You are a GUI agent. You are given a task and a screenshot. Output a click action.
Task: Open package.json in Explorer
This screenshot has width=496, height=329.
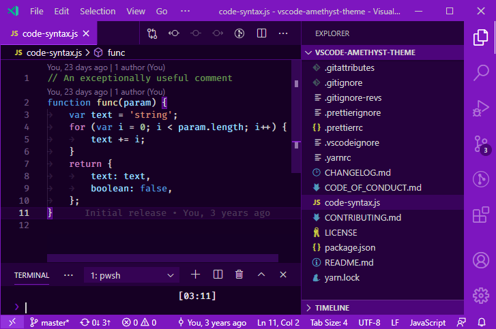click(383, 247)
